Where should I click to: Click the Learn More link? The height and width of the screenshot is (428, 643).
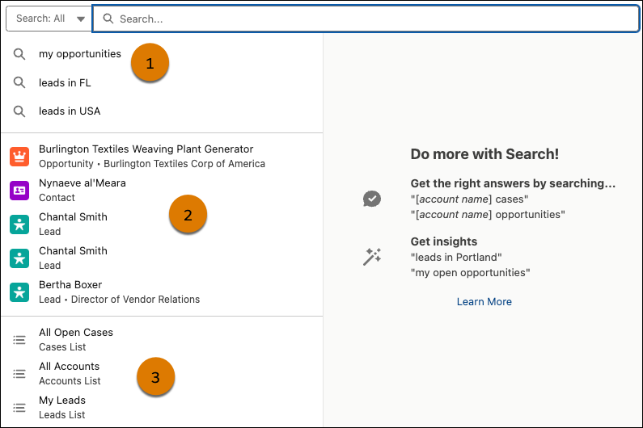484,301
